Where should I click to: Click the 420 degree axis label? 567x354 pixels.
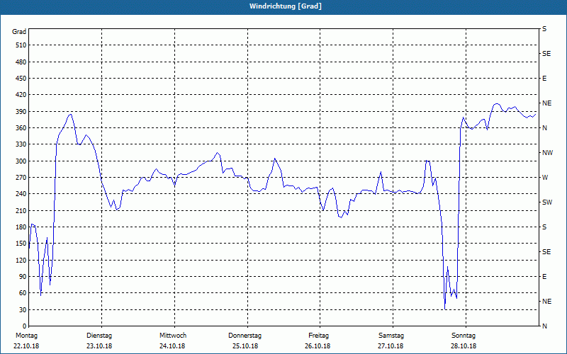point(21,95)
